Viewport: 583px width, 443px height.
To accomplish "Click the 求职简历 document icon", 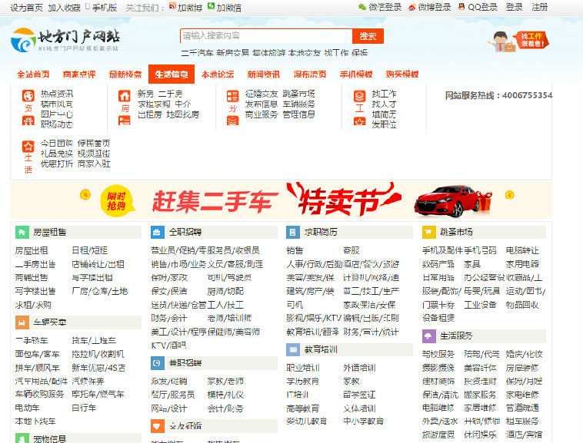I will [292, 233].
